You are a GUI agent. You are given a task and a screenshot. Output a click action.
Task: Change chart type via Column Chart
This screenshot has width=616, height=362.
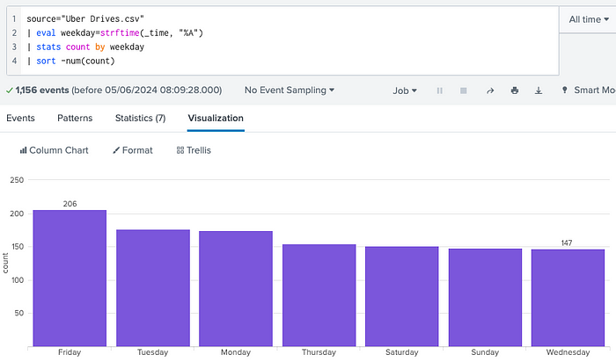[55, 150]
